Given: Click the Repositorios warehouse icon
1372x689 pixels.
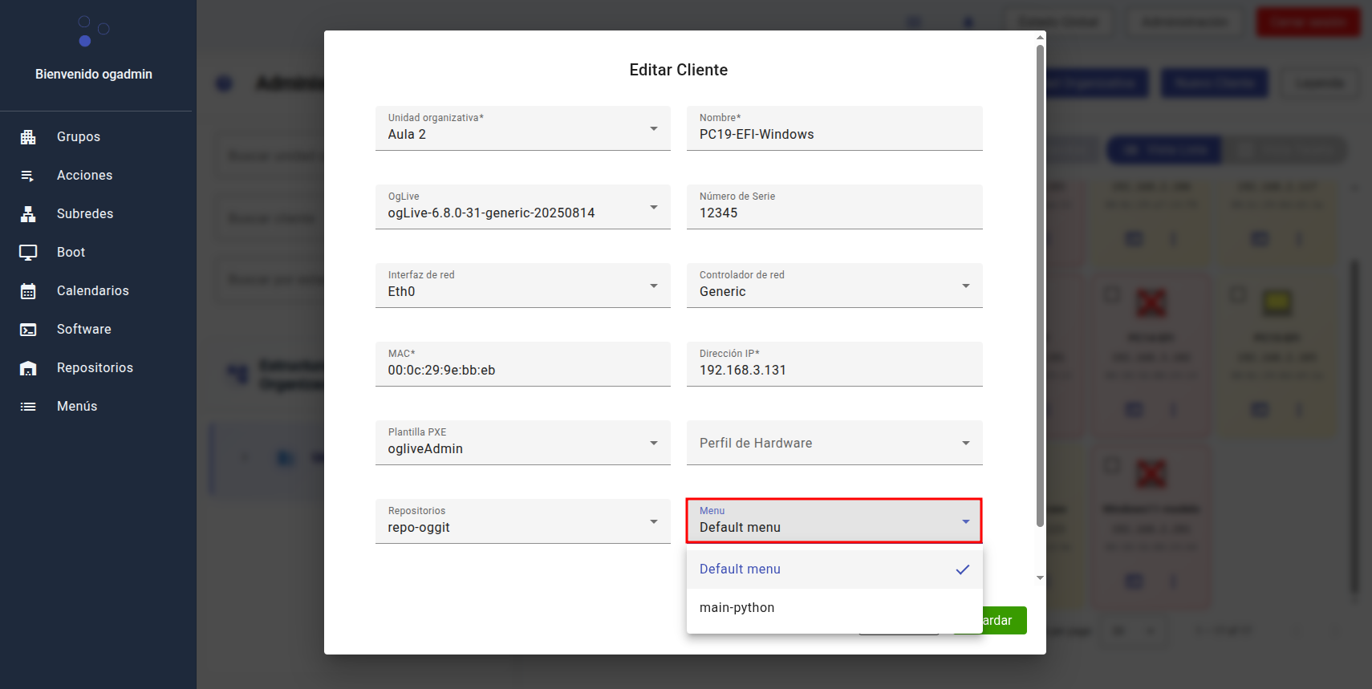Looking at the screenshot, I should pyautogui.click(x=28, y=368).
